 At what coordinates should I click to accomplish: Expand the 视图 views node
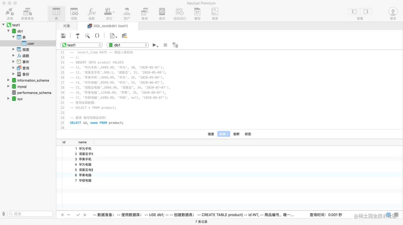(13, 49)
